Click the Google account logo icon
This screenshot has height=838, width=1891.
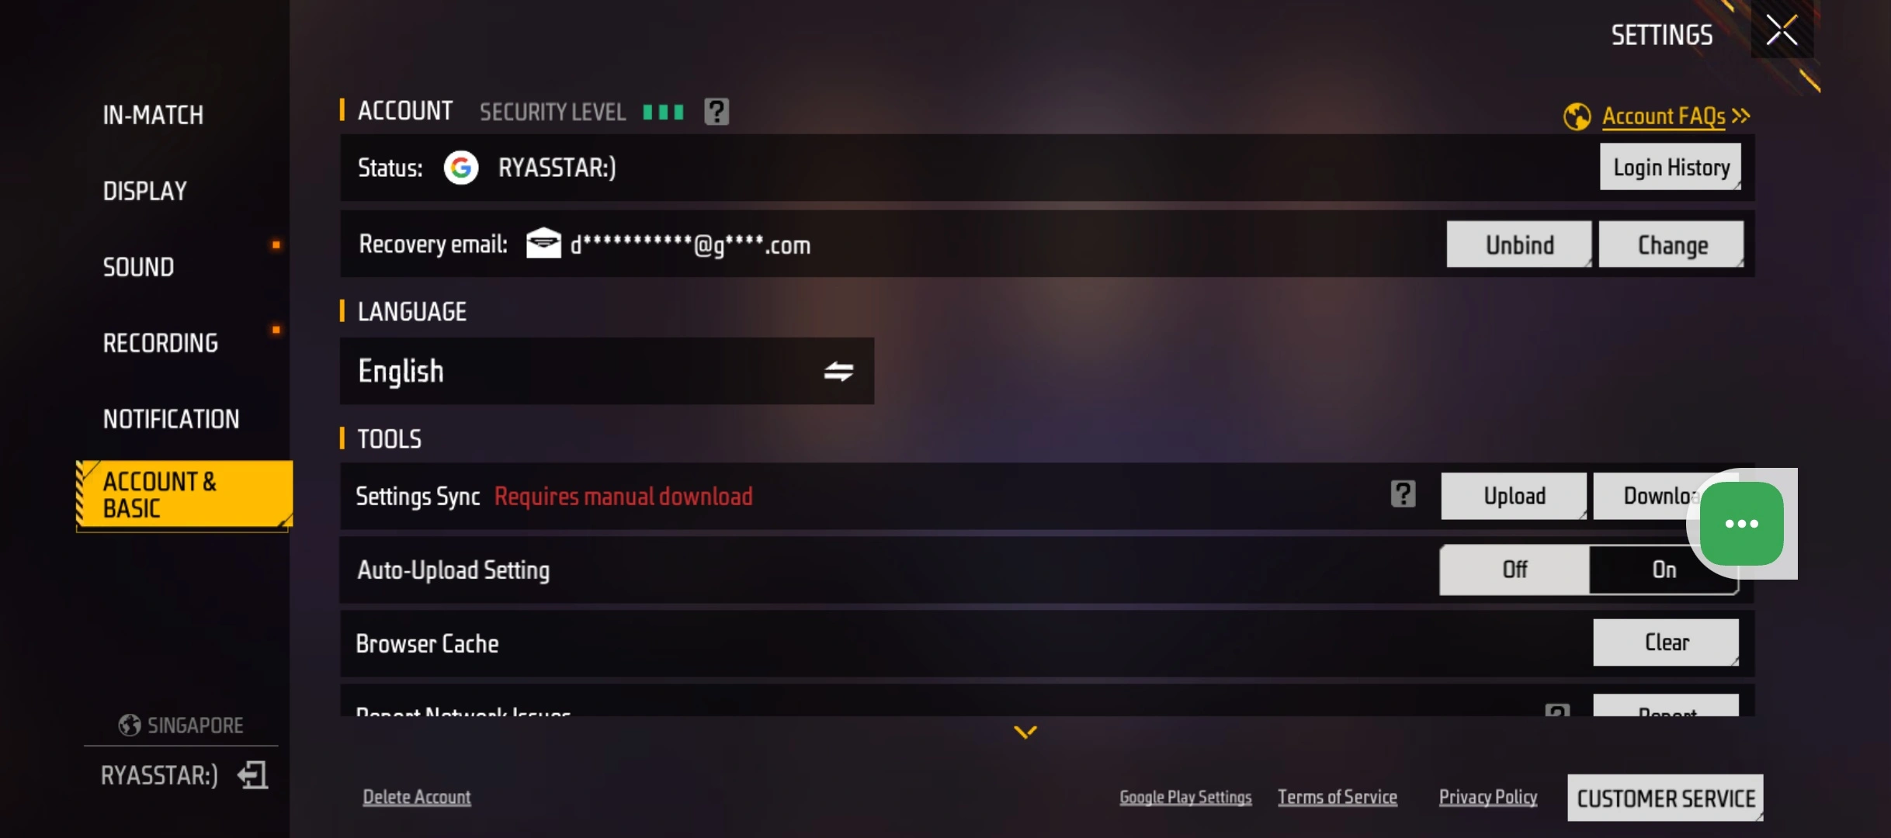tap(461, 168)
